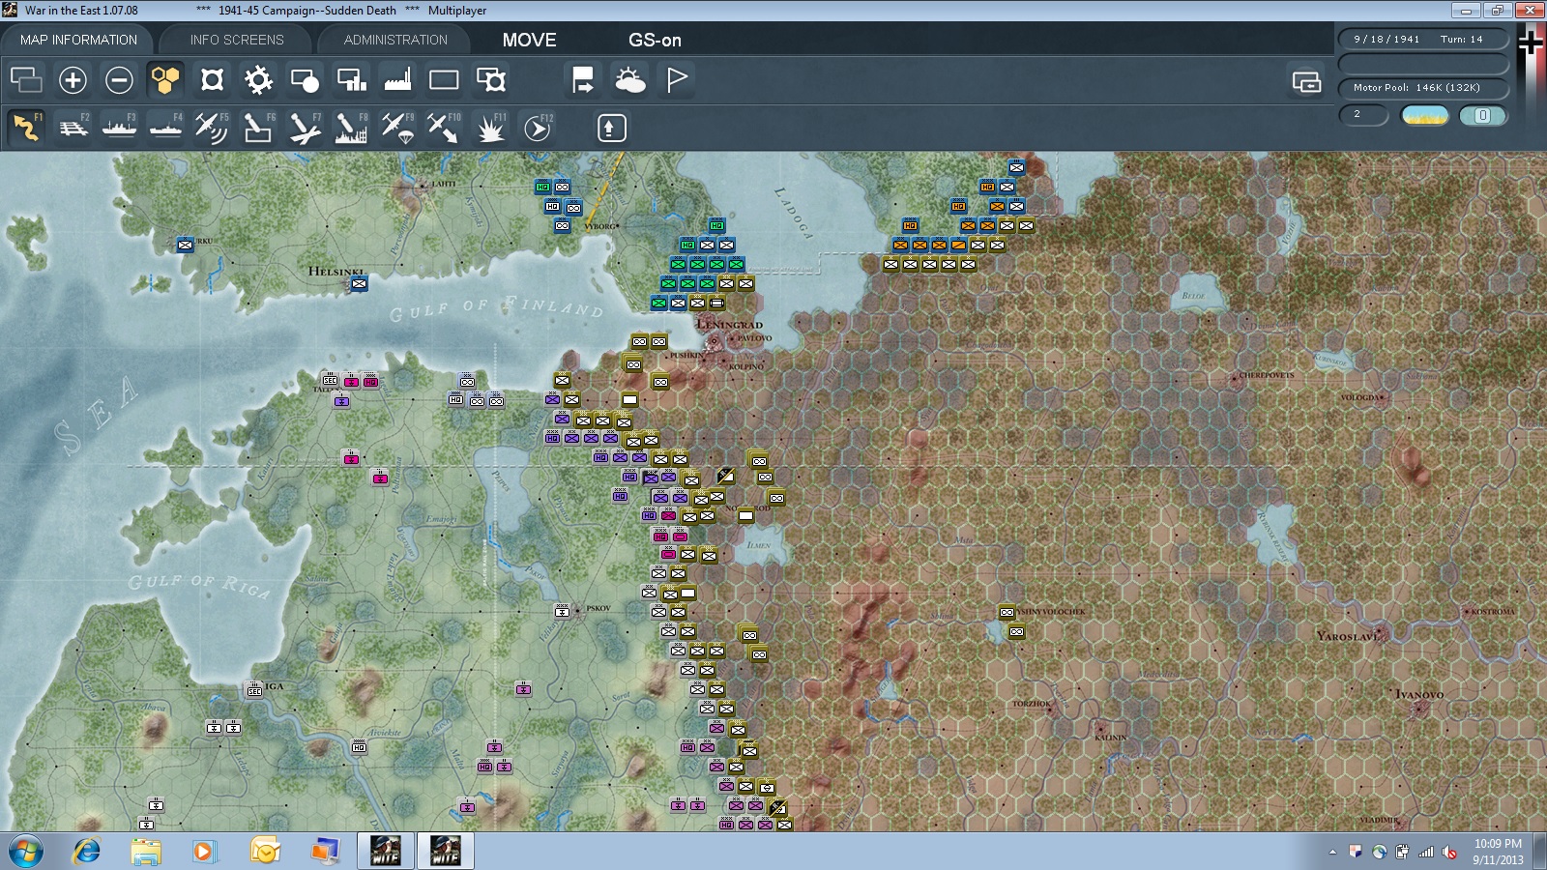
Task: Click the gear preferences icon
Action: [x=258, y=80]
